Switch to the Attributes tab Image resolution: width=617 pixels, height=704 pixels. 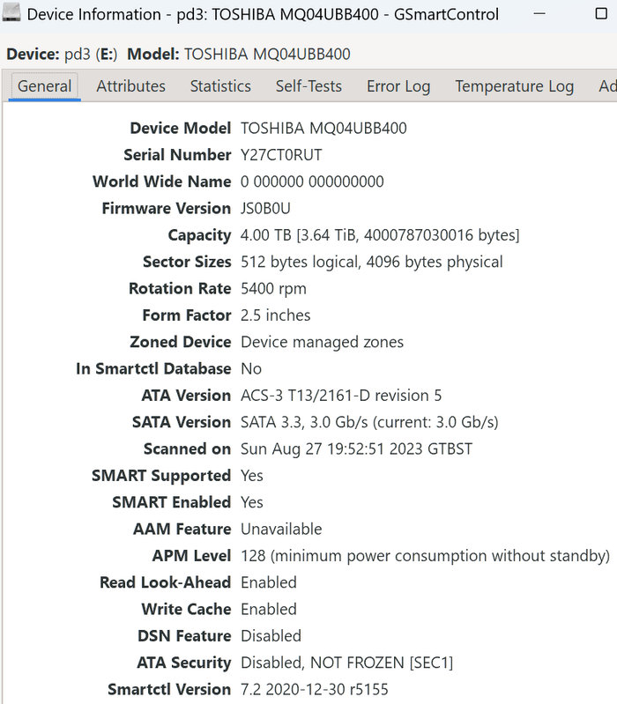[x=130, y=86]
